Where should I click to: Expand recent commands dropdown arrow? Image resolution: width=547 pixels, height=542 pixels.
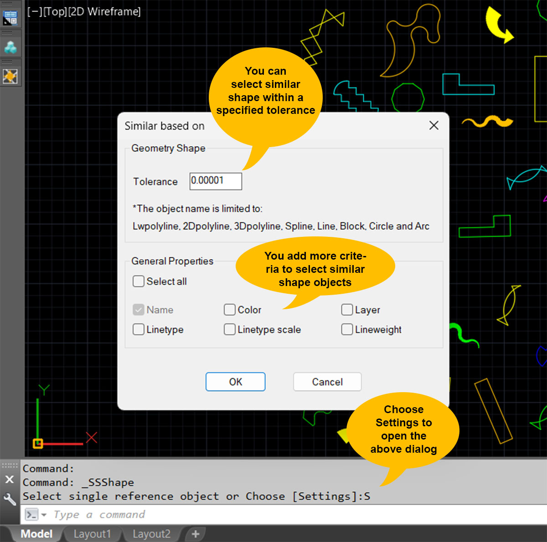tap(44, 515)
